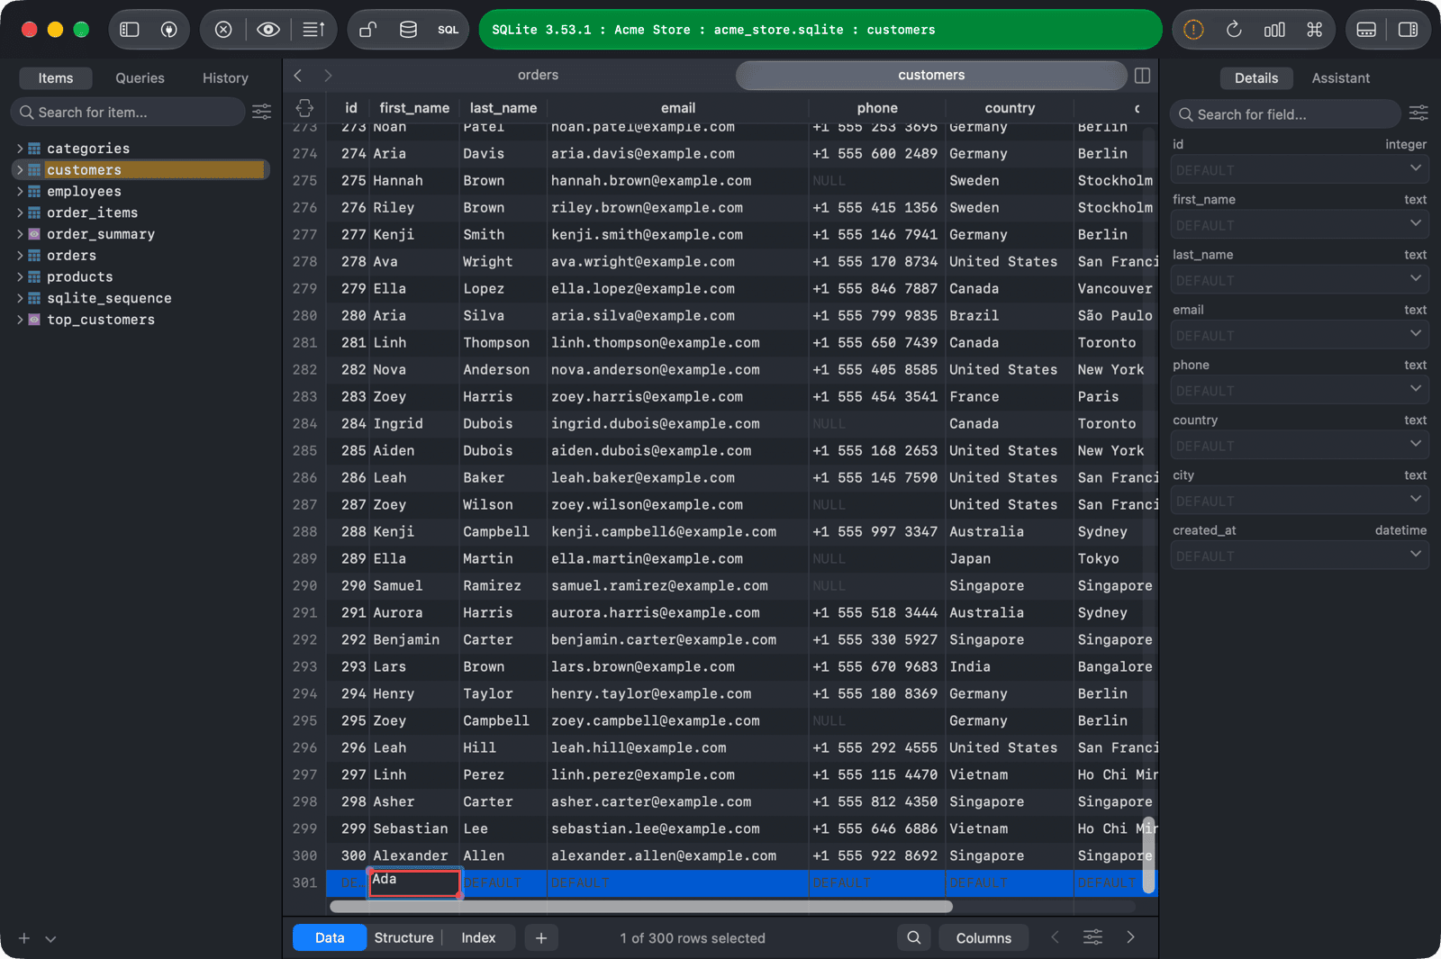Expand the top_customers view tree item
This screenshot has height=959, width=1441.
tap(20, 320)
